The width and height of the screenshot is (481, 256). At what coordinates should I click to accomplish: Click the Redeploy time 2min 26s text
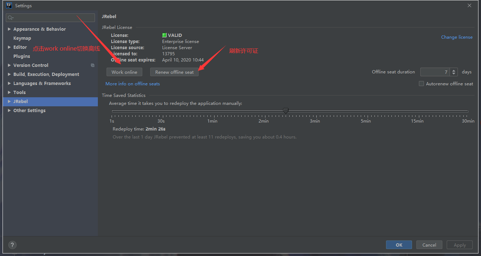pyautogui.click(x=139, y=129)
